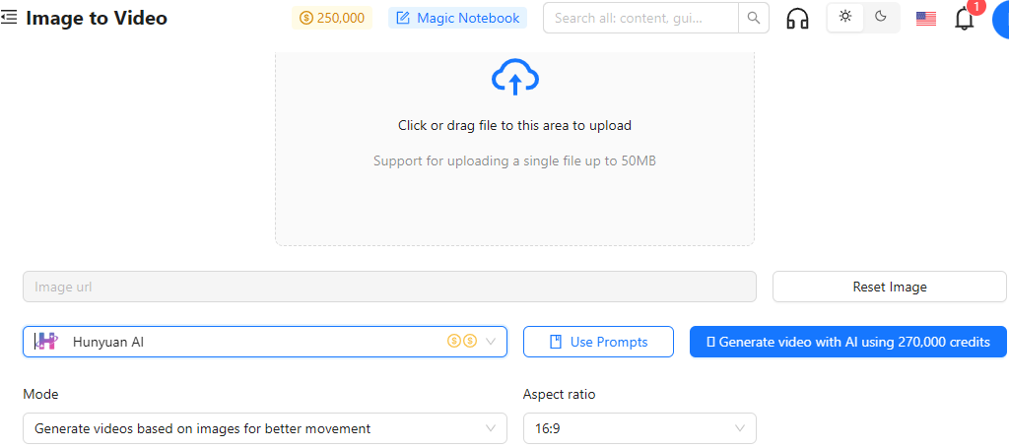The width and height of the screenshot is (1009, 448).
Task: Click the Hunyuan AI logo icon
Action: [46, 342]
